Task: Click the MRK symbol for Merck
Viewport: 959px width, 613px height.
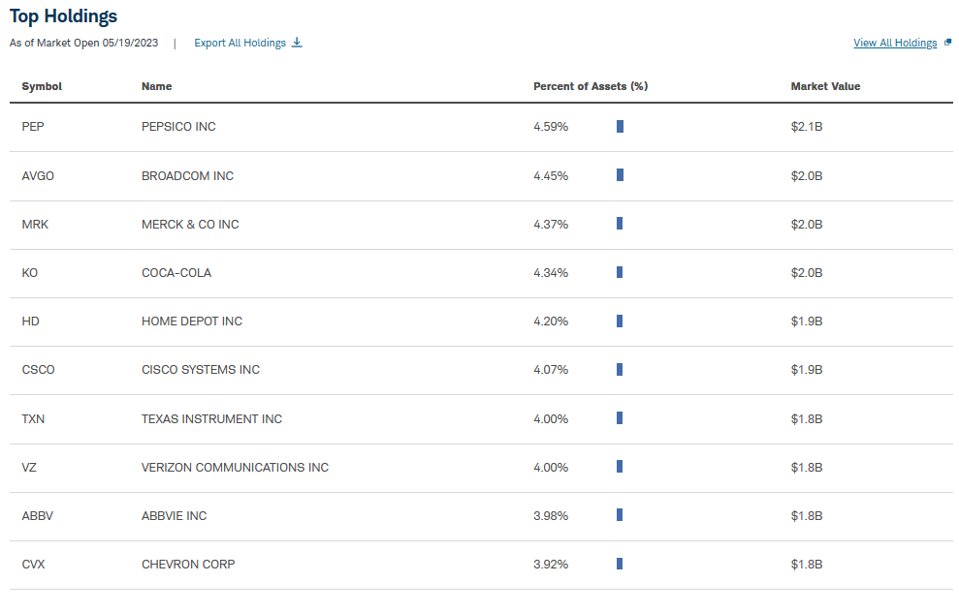Action: 36,224
